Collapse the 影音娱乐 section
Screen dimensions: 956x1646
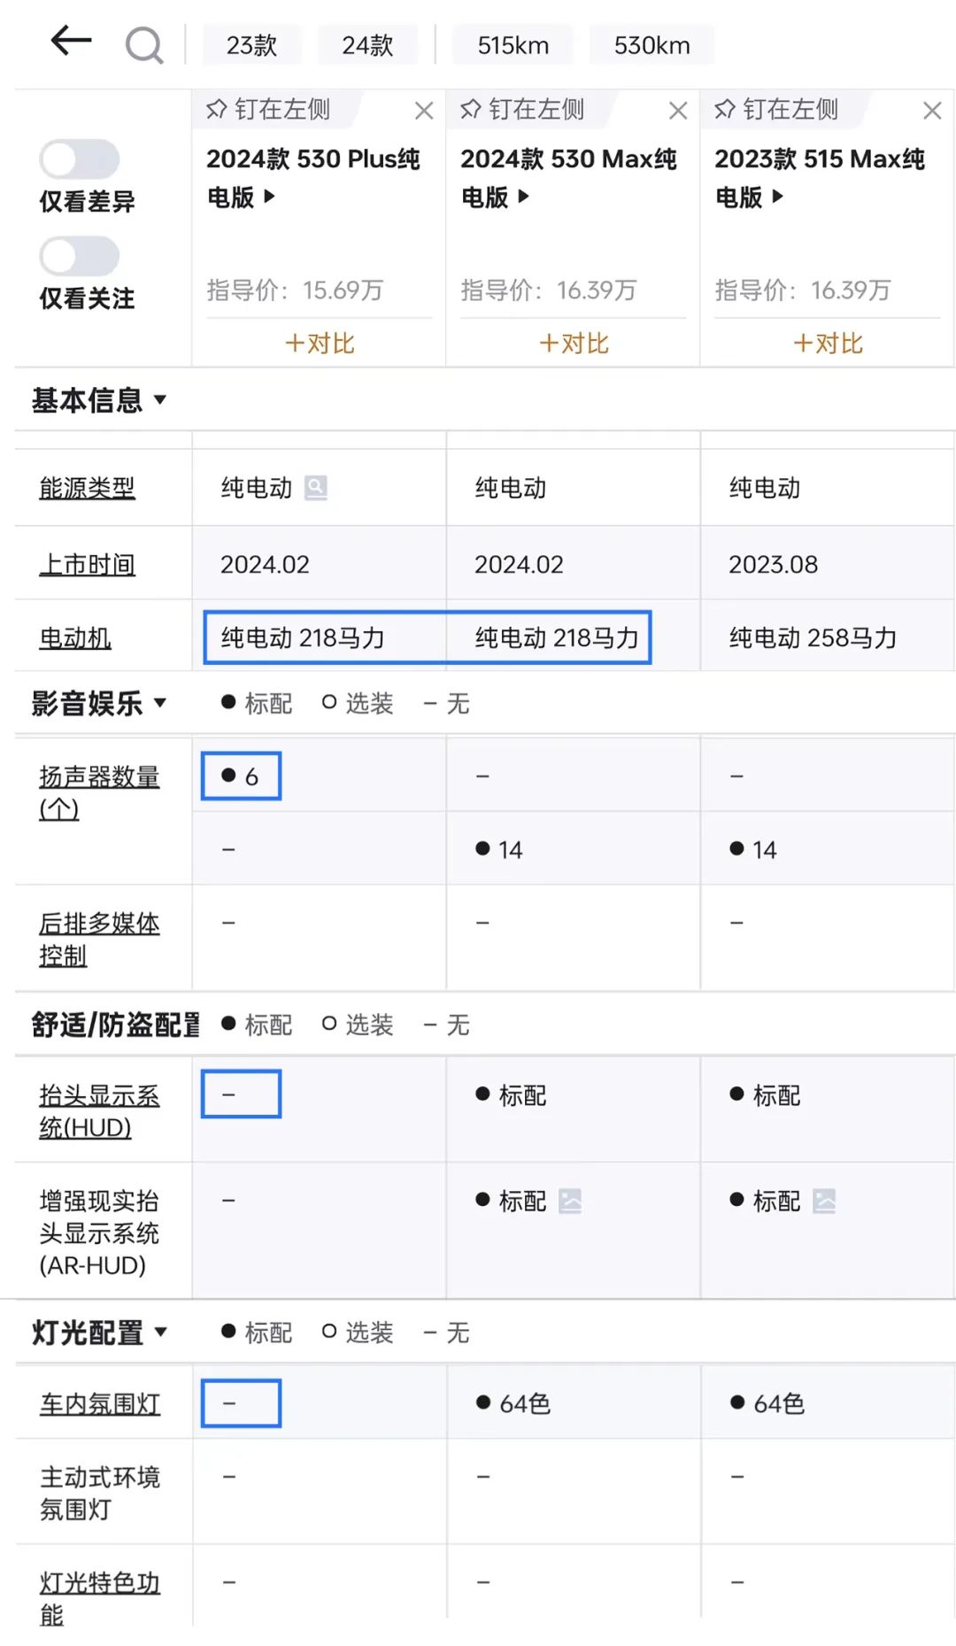click(99, 703)
